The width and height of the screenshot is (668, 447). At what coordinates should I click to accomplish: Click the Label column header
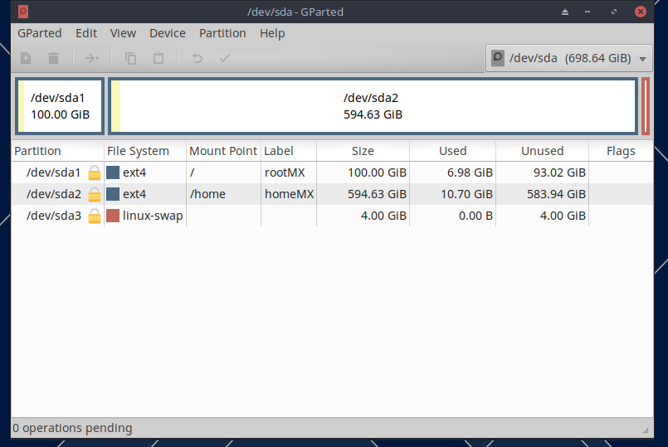[x=289, y=151]
